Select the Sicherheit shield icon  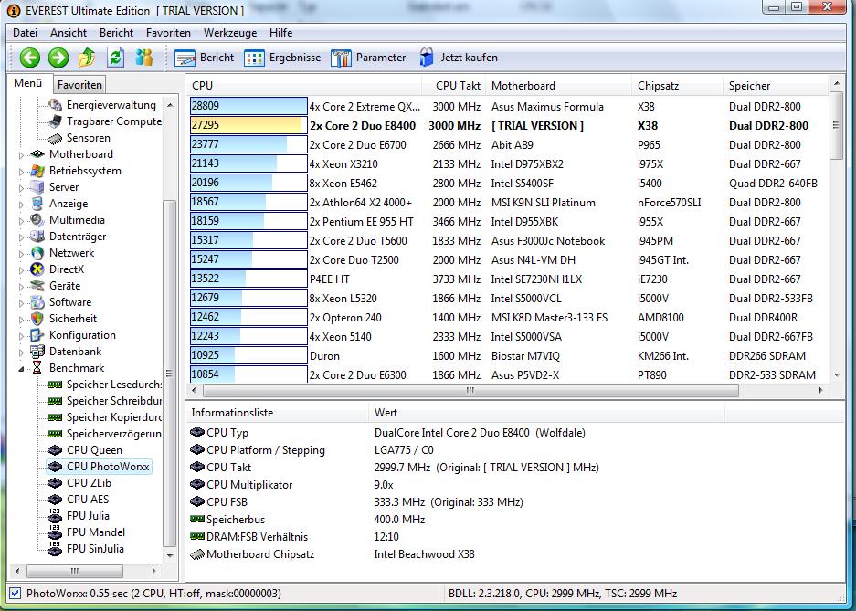(37, 319)
